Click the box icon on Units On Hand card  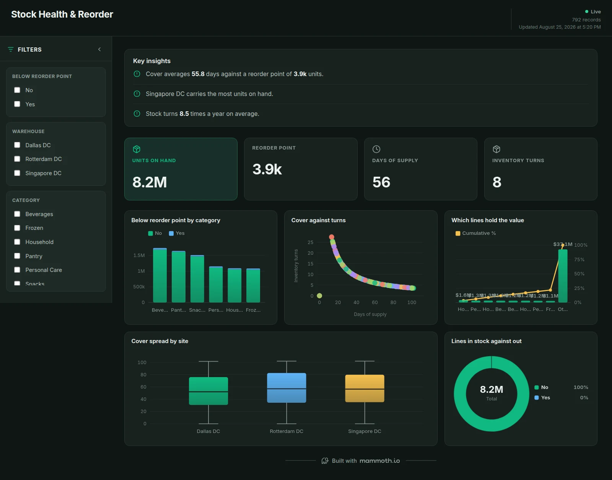click(137, 149)
